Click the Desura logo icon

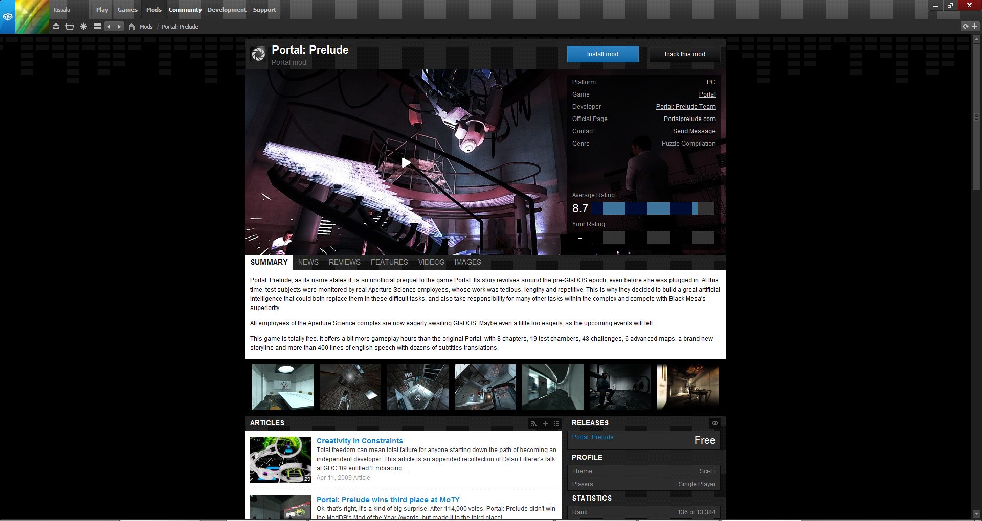[x=8, y=17]
